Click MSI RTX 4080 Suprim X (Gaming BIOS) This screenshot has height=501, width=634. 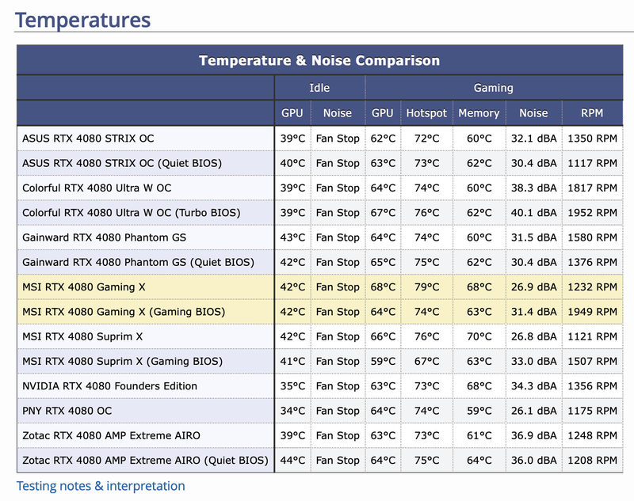point(122,362)
